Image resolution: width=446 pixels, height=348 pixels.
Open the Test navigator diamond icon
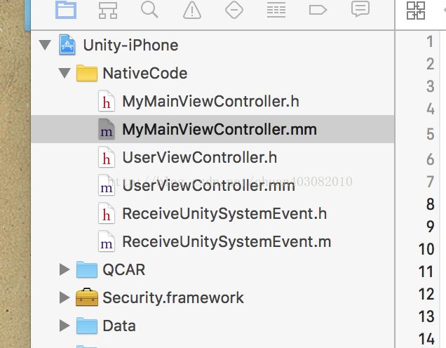[x=234, y=10]
